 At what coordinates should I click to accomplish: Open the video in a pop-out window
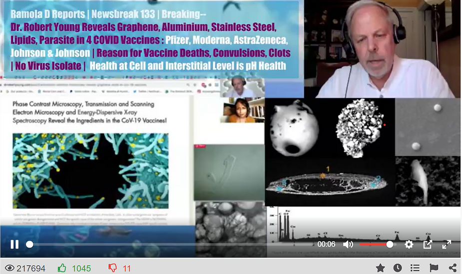[428, 245]
